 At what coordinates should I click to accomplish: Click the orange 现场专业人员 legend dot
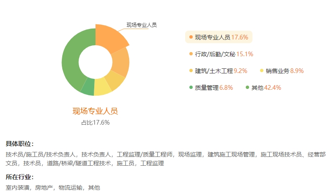[x=191, y=37]
